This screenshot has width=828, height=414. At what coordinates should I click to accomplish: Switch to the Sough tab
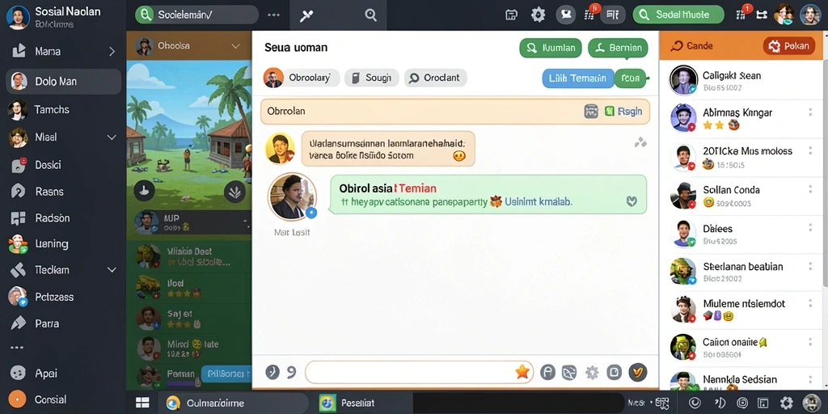(372, 78)
